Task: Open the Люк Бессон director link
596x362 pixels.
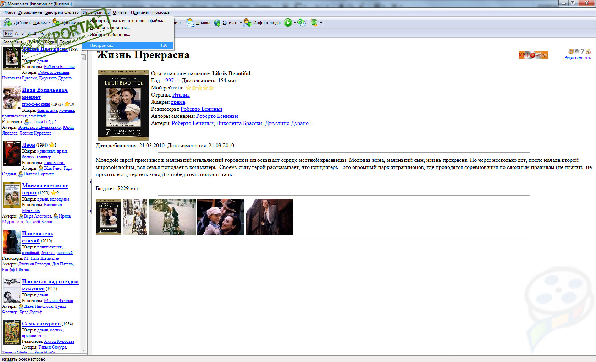Action: pos(55,163)
